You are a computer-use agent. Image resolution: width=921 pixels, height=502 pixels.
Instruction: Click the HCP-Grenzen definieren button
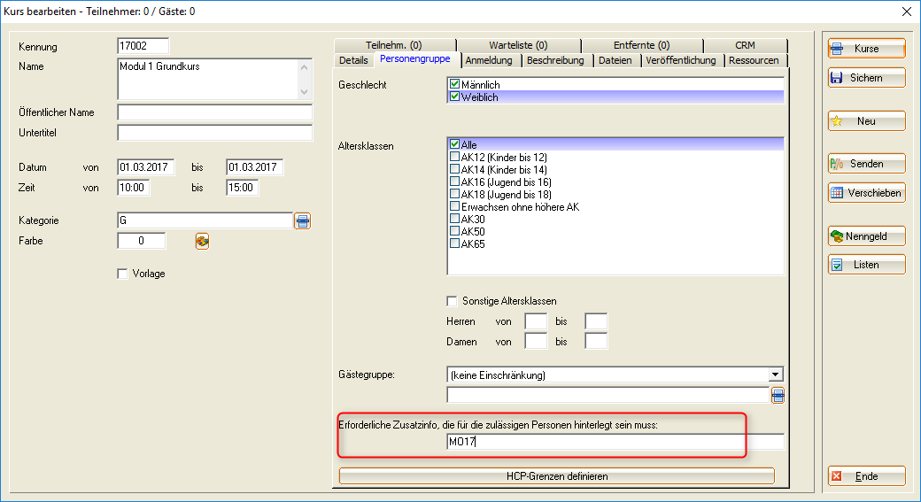pyautogui.click(x=556, y=476)
